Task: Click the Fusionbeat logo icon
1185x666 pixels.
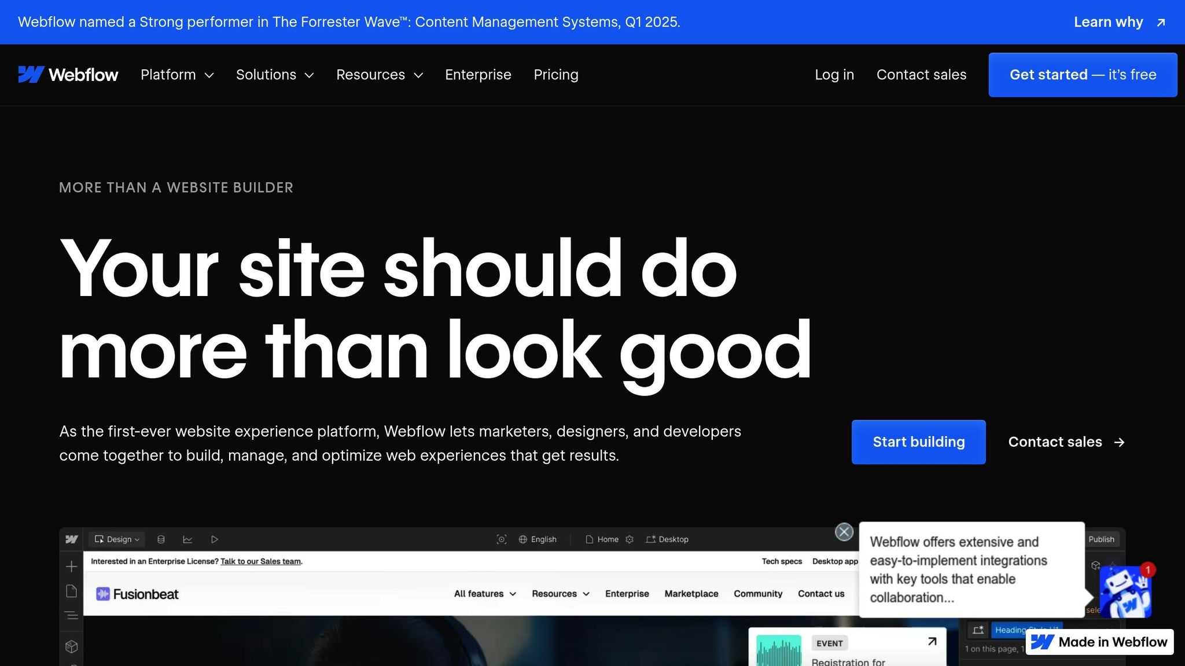Action: (102, 594)
